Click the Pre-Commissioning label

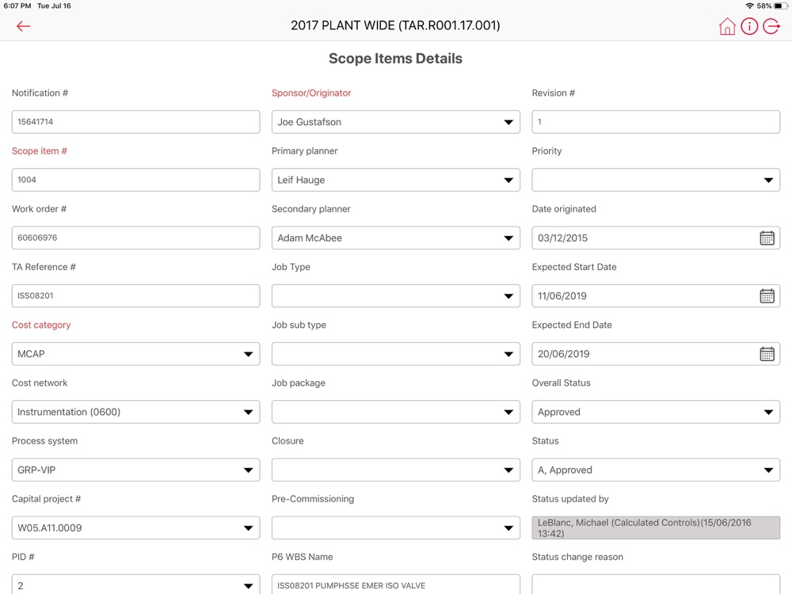tap(313, 499)
